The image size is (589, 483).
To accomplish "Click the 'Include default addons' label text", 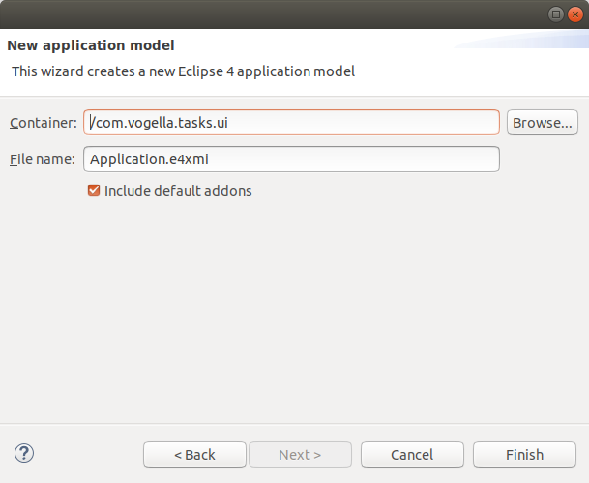I will pyautogui.click(x=178, y=191).
